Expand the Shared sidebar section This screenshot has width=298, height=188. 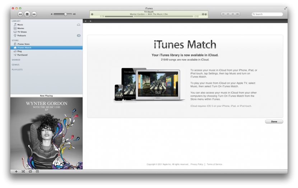(x=16, y=60)
